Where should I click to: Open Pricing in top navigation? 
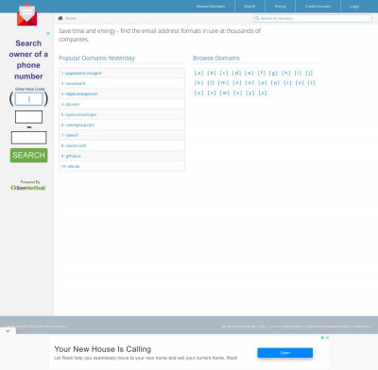[x=280, y=7]
